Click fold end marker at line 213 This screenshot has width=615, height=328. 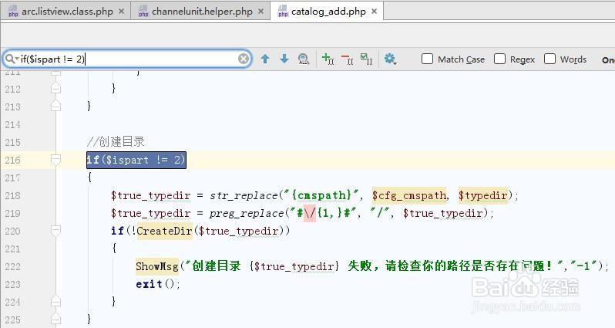[x=55, y=106]
